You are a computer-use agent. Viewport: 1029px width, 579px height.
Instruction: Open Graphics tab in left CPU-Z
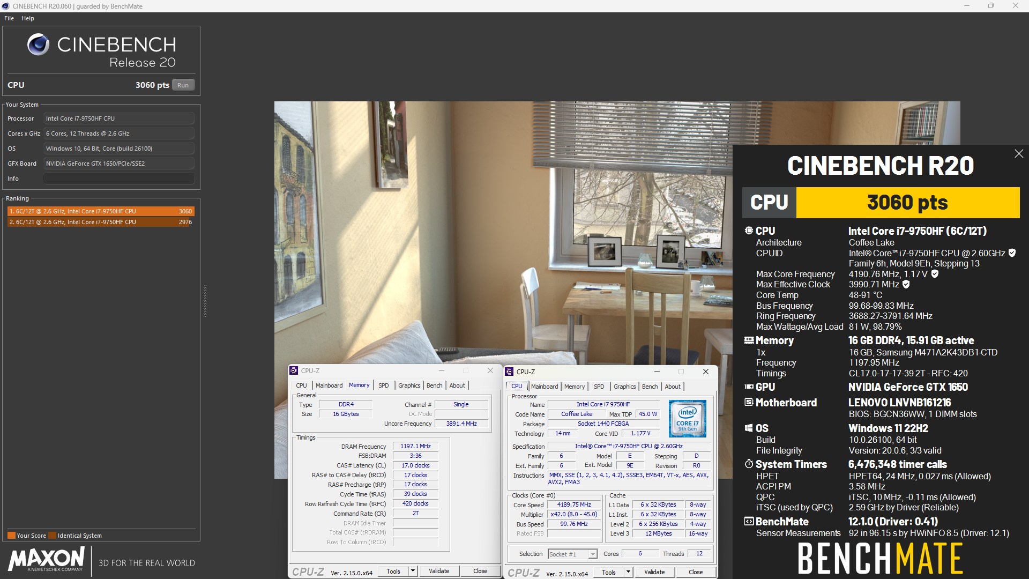[x=409, y=385]
